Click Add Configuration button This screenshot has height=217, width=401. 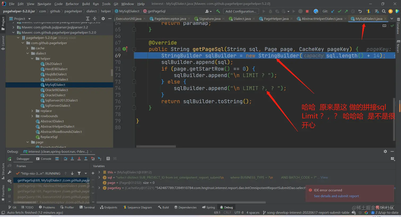241,11
